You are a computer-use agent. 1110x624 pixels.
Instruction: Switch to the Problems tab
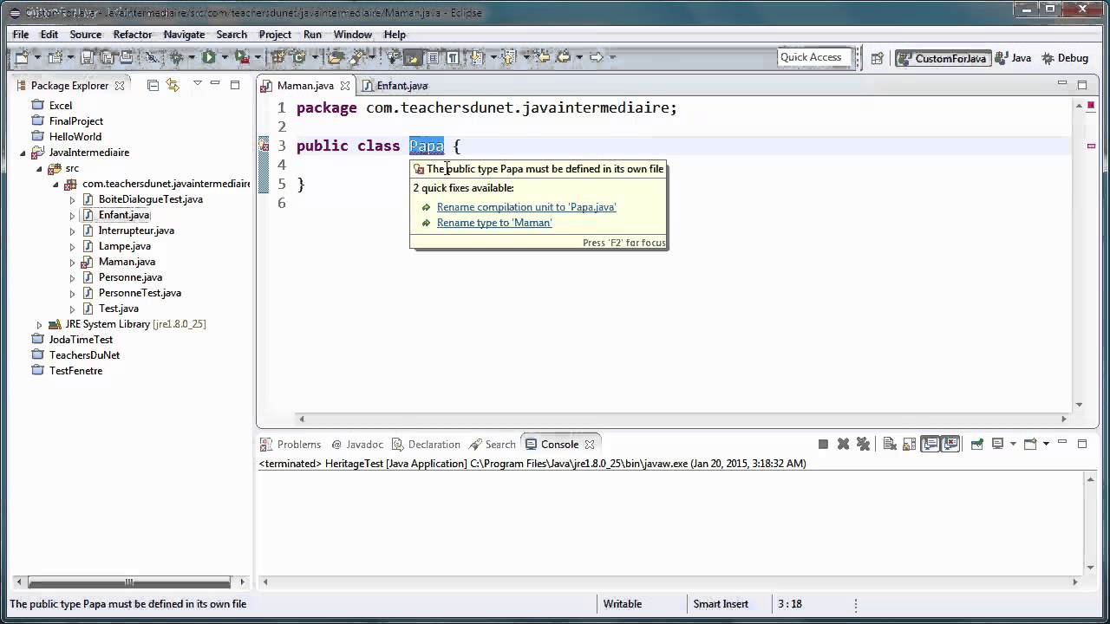(291, 444)
